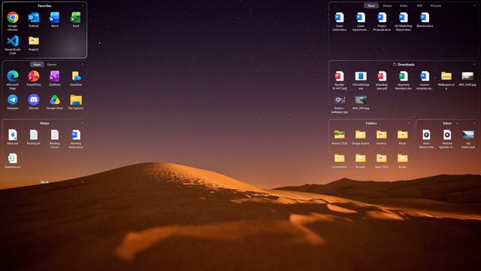This screenshot has width=481, height=271.
Task: Switch to the PDF tab
Action: (419, 6)
